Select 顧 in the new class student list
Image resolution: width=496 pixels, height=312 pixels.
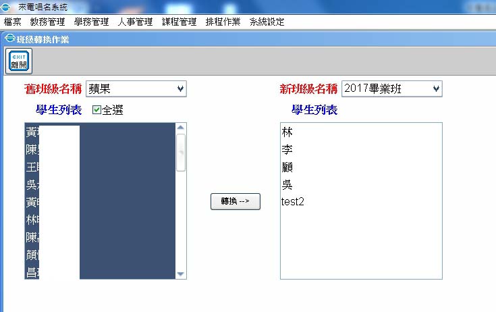(x=287, y=167)
